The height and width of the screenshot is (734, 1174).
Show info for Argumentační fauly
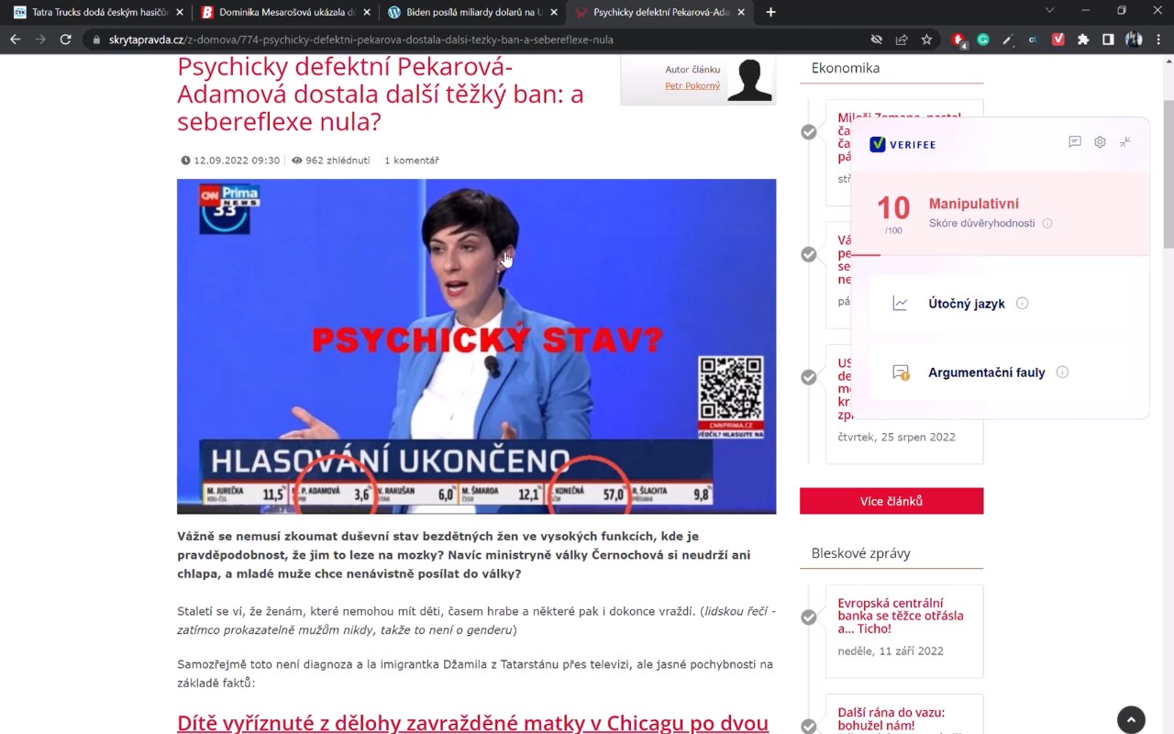pyautogui.click(x=1062, y=373)
